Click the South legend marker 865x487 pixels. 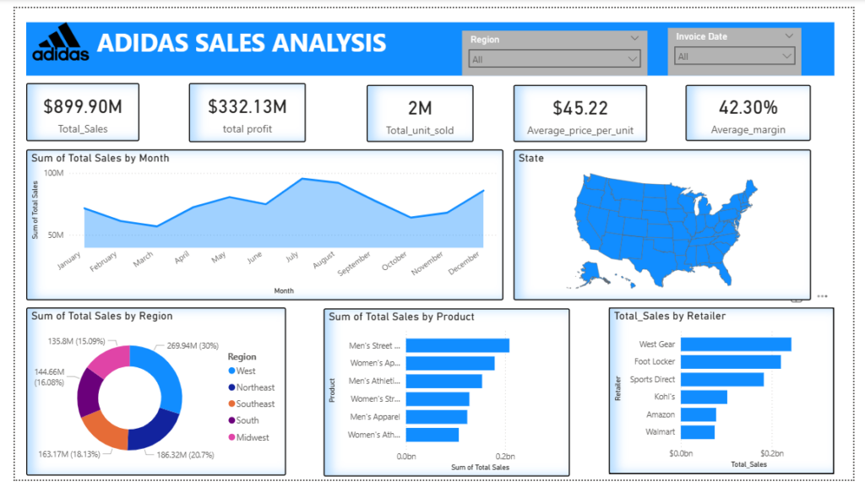point(231,420)
